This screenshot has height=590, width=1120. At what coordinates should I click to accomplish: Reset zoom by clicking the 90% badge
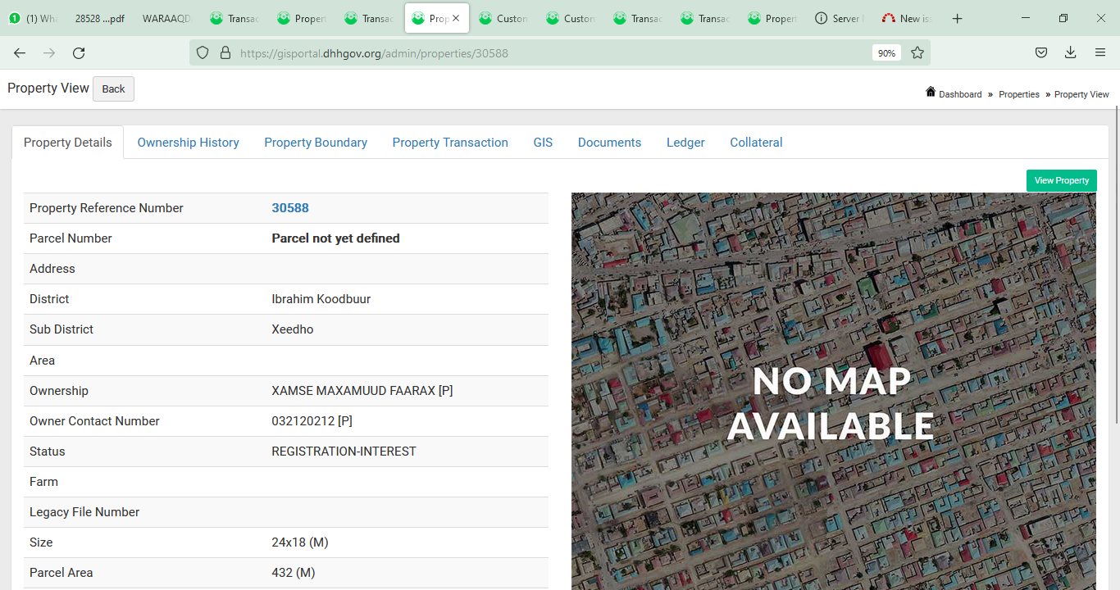tap(886, 52)
